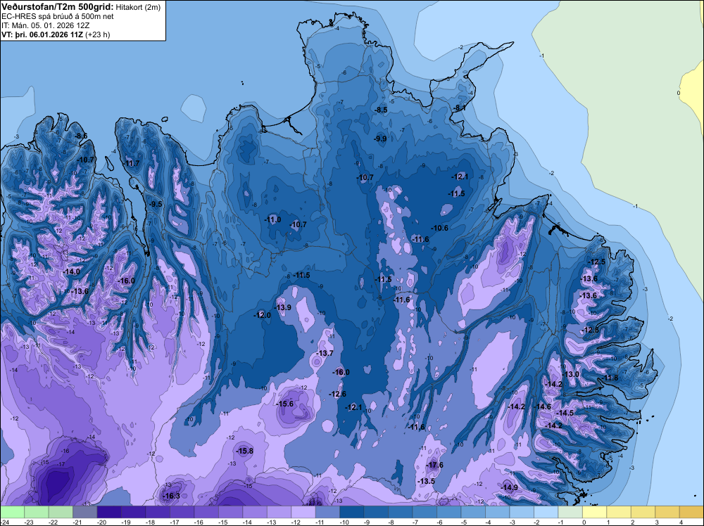704x526 pixels.
Task: Select the -14.5 temperature value
Action: [x=565, y=413]
